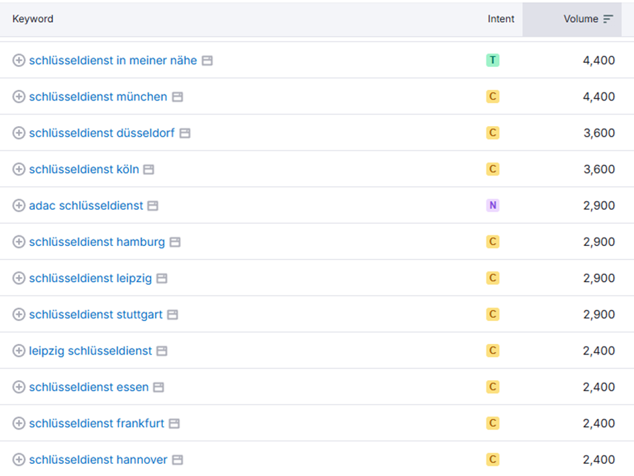The width and height of the screenshot is (634, 476).
Task: Click plus icon next to 'leipzig schlüsseldienst'
Action: coord(19,351)
